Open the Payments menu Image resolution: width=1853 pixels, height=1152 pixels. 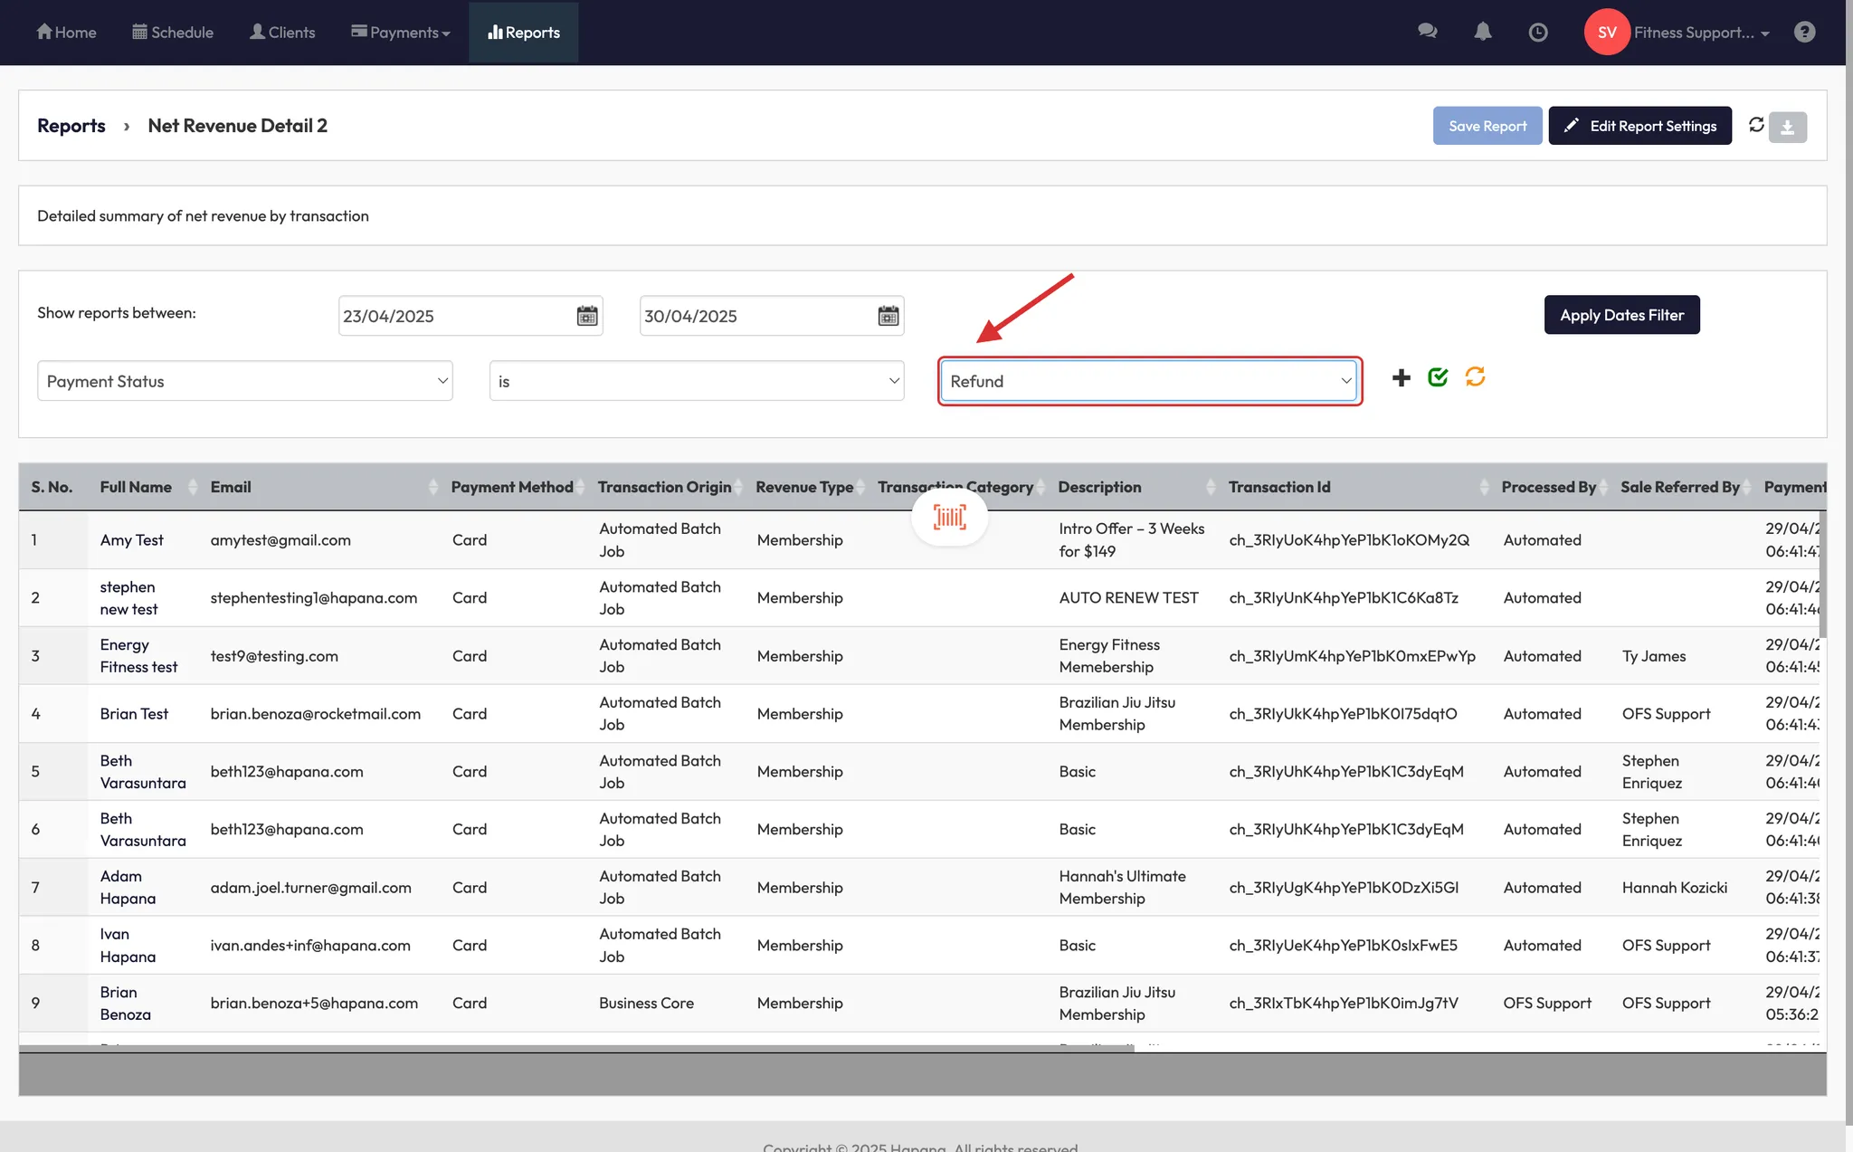(401, 33)
